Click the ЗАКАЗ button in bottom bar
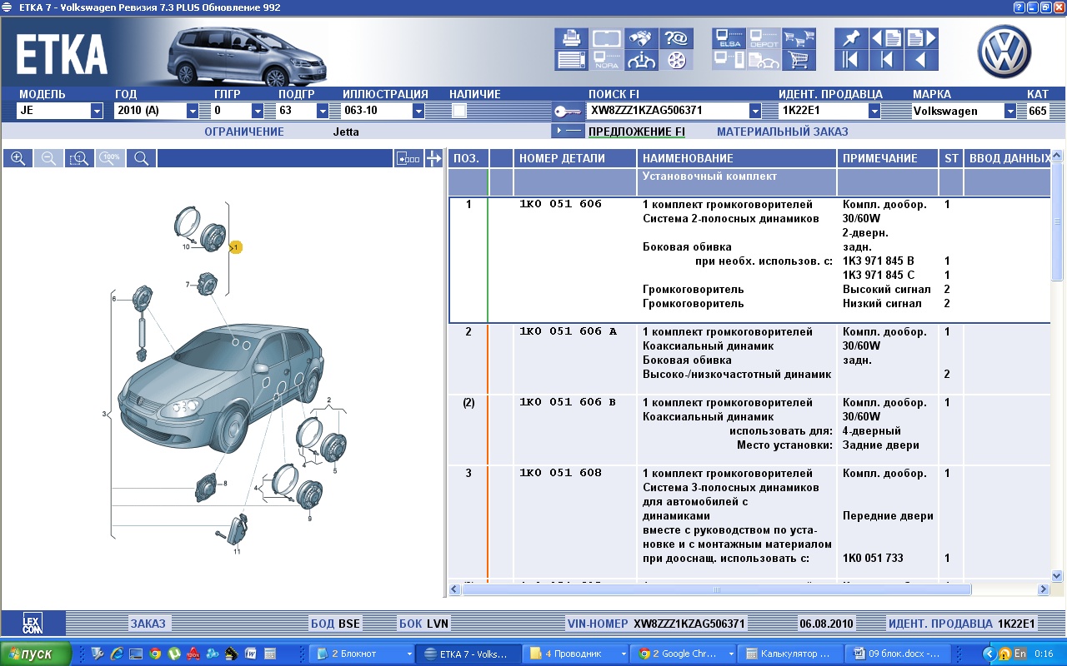Viewport: 1067px width, 666px height. [x=148, y=624]
